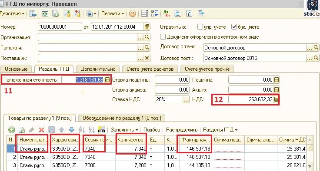
Task: Open Поставщик selection via ellipsis button
Action: pyautogui.click(x=140, y=58)
